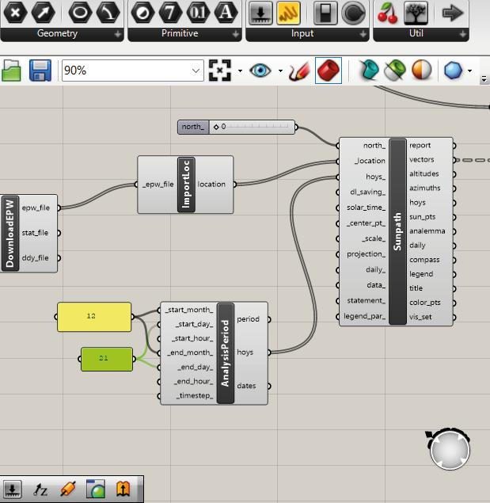Toggle the eye preview visibility icon
This screenshot has width=490, height=503.
260,70
